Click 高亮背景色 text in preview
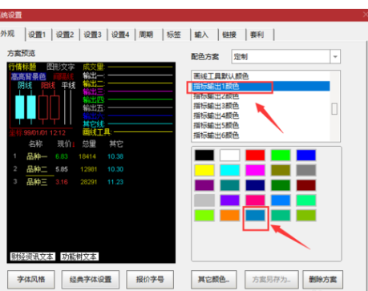Viewport: 368px width, 291px height. (28, 77)
